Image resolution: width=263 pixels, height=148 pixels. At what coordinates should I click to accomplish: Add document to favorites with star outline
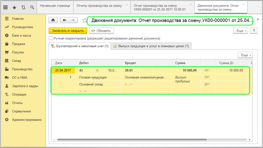click(84, 20)
